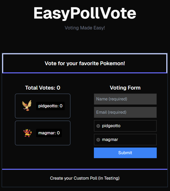Click the "Vote for your favorite Pokemon!" banner
The height and width of the screenshot is (191, 170).
click(85, 64)
